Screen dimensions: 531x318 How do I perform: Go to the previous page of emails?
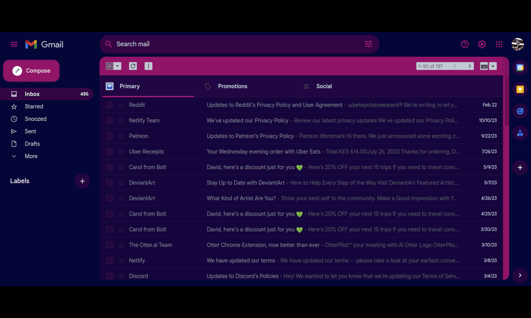pyautogui.click(x=454, y=66)
